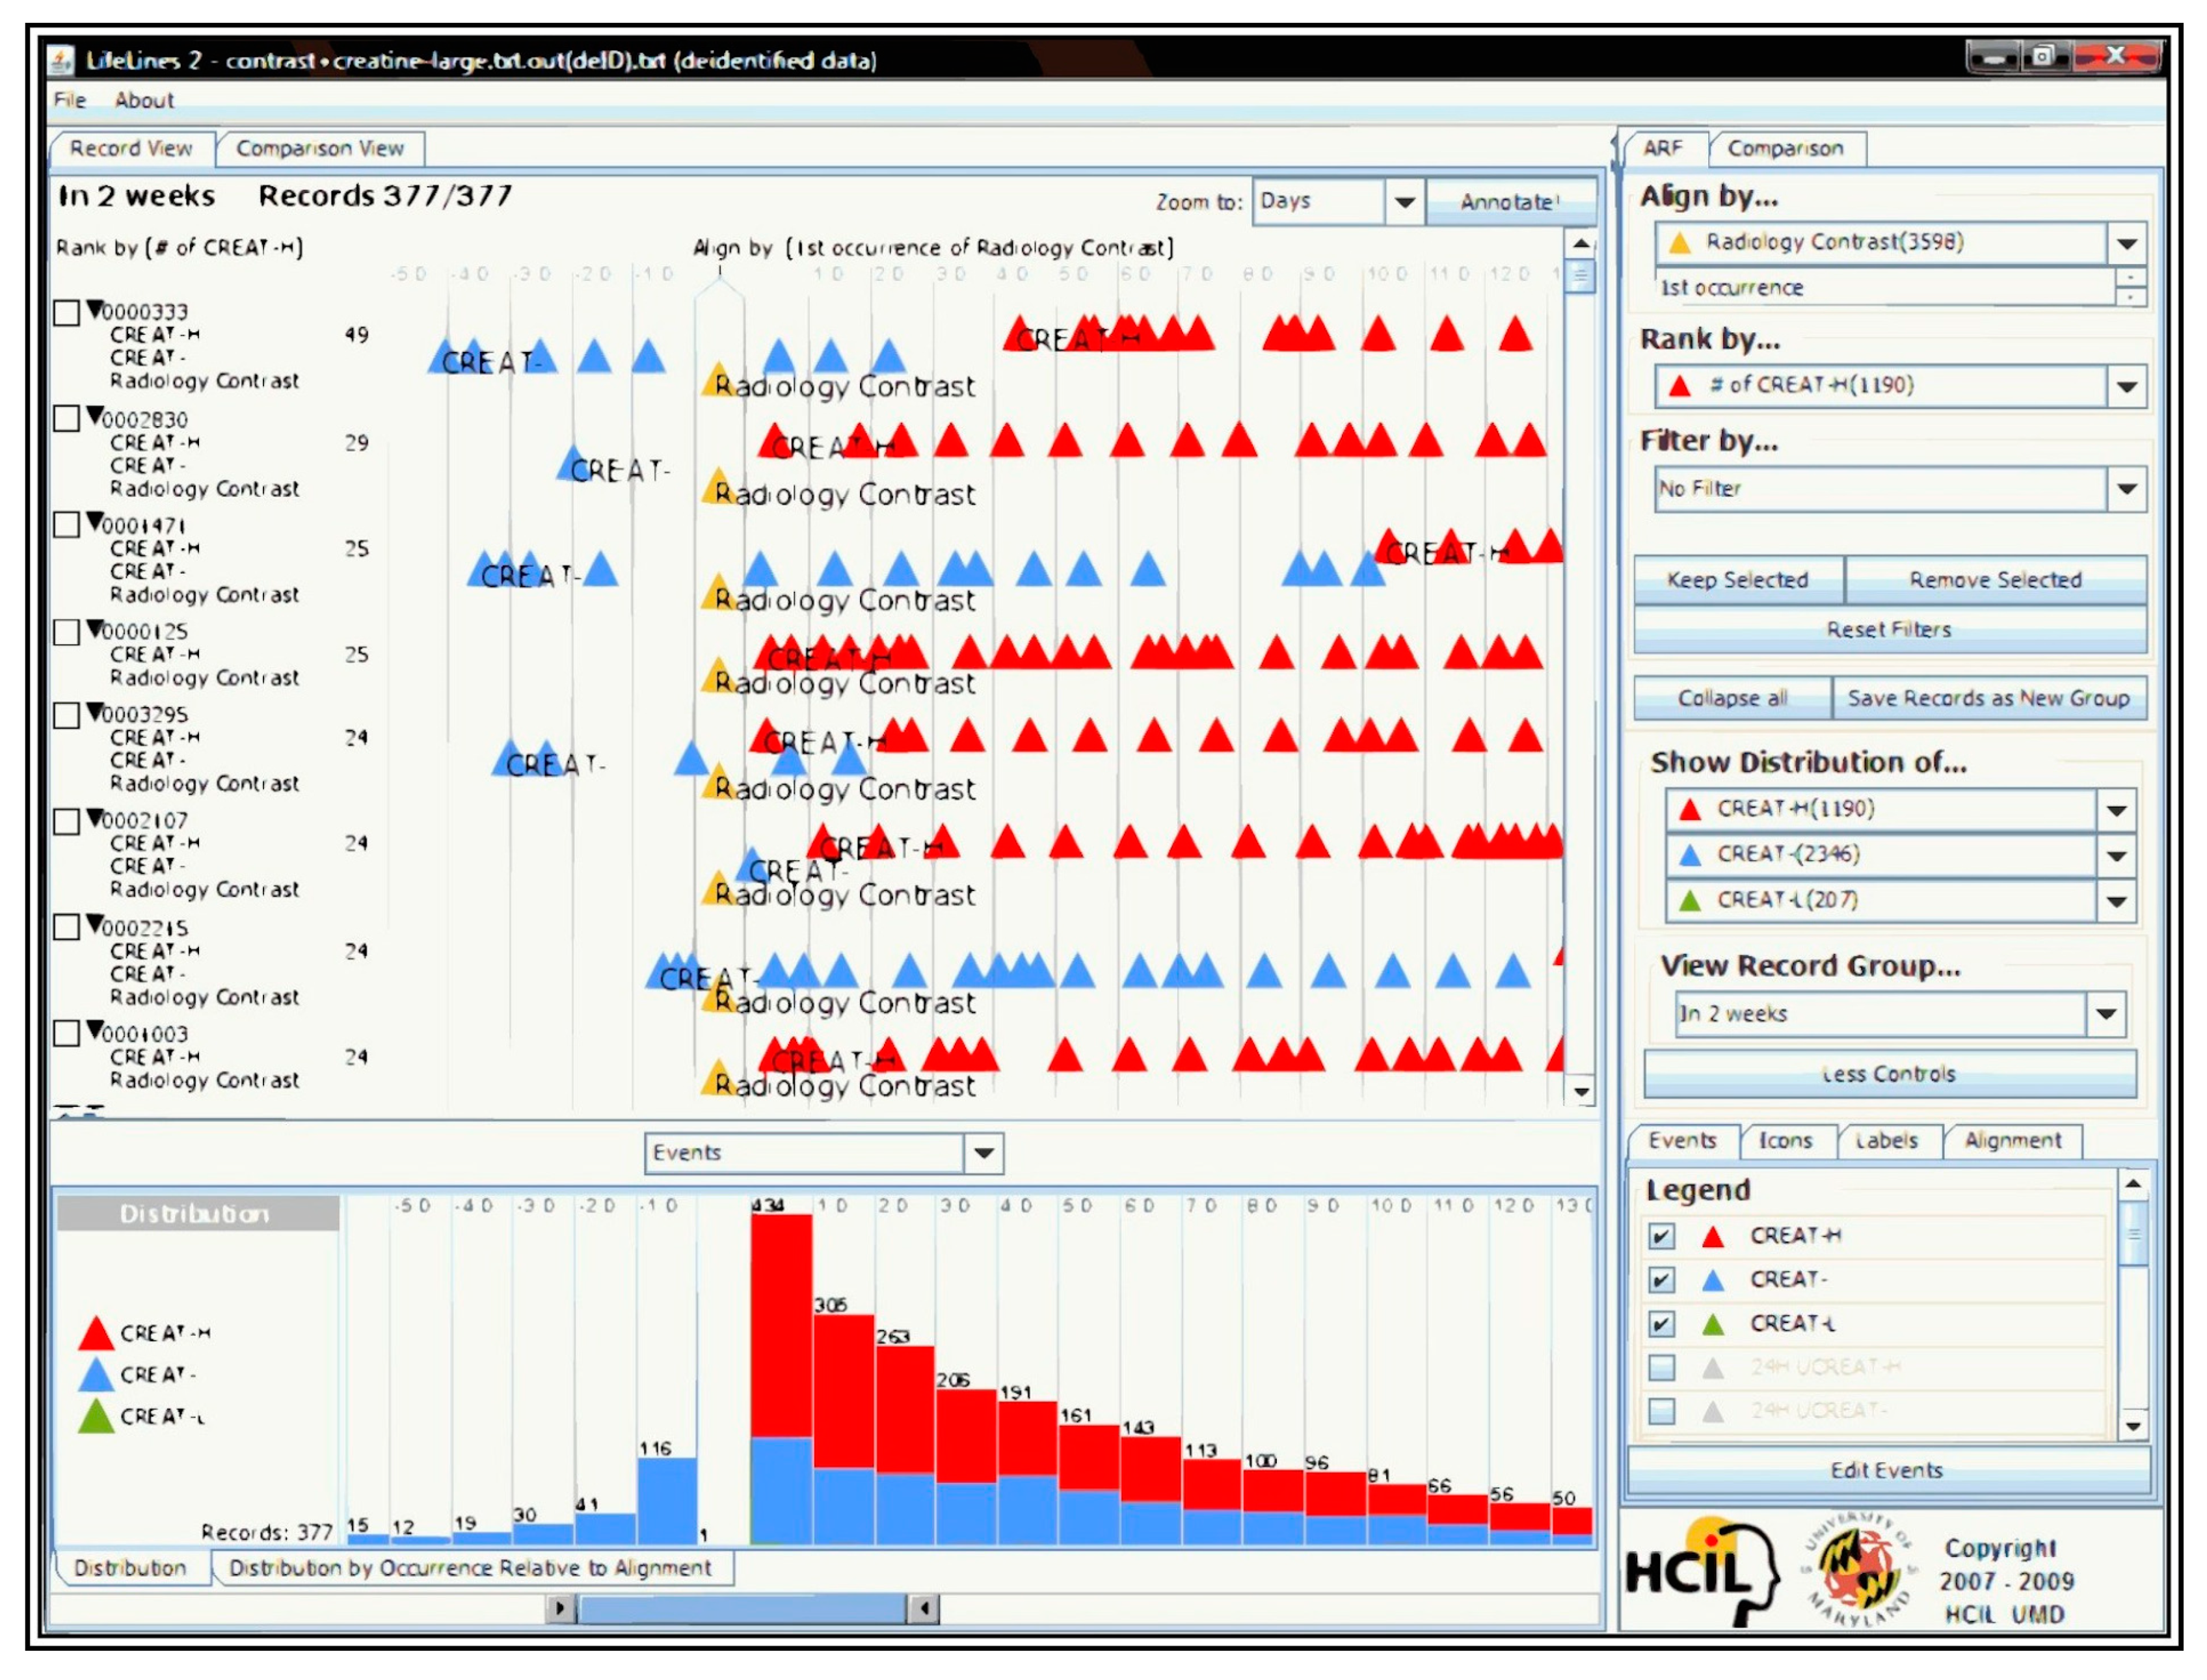Collapse record 0002830 with its triangle
2207x1680 pixels.
[95, 415]
